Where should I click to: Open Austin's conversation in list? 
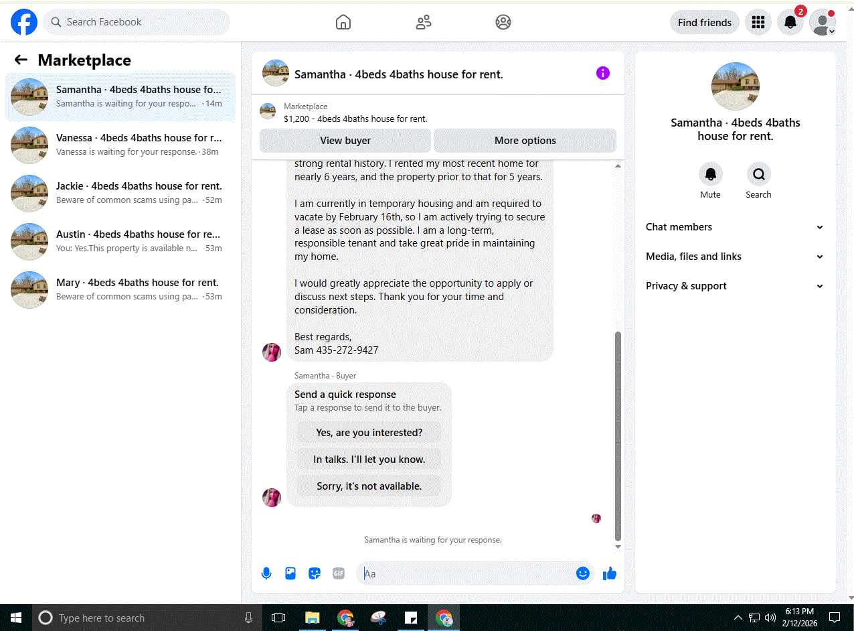[x=120, y=242]
